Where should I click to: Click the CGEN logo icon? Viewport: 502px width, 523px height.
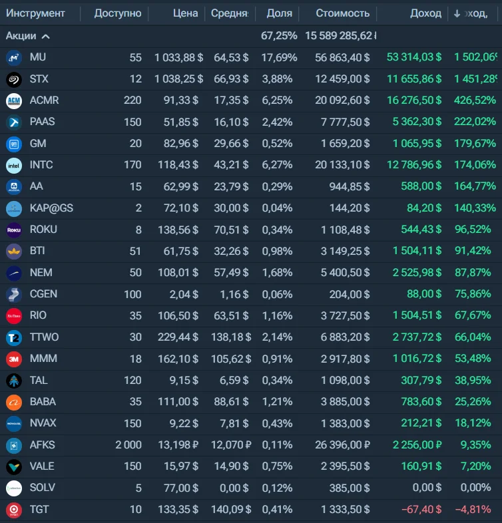coord(14,295)
